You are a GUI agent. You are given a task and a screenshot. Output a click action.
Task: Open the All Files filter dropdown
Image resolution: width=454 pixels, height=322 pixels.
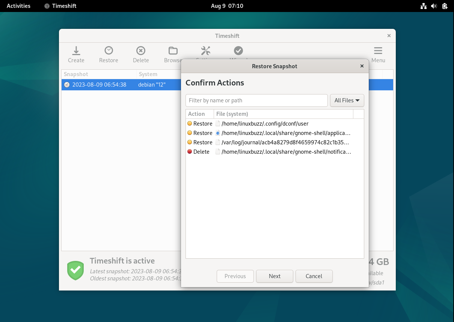point(347,100)
